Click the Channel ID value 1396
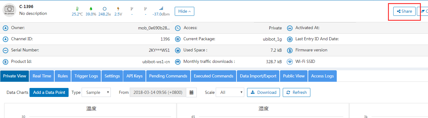The width and height of the screenshot is (428, 118). (165, 39)
